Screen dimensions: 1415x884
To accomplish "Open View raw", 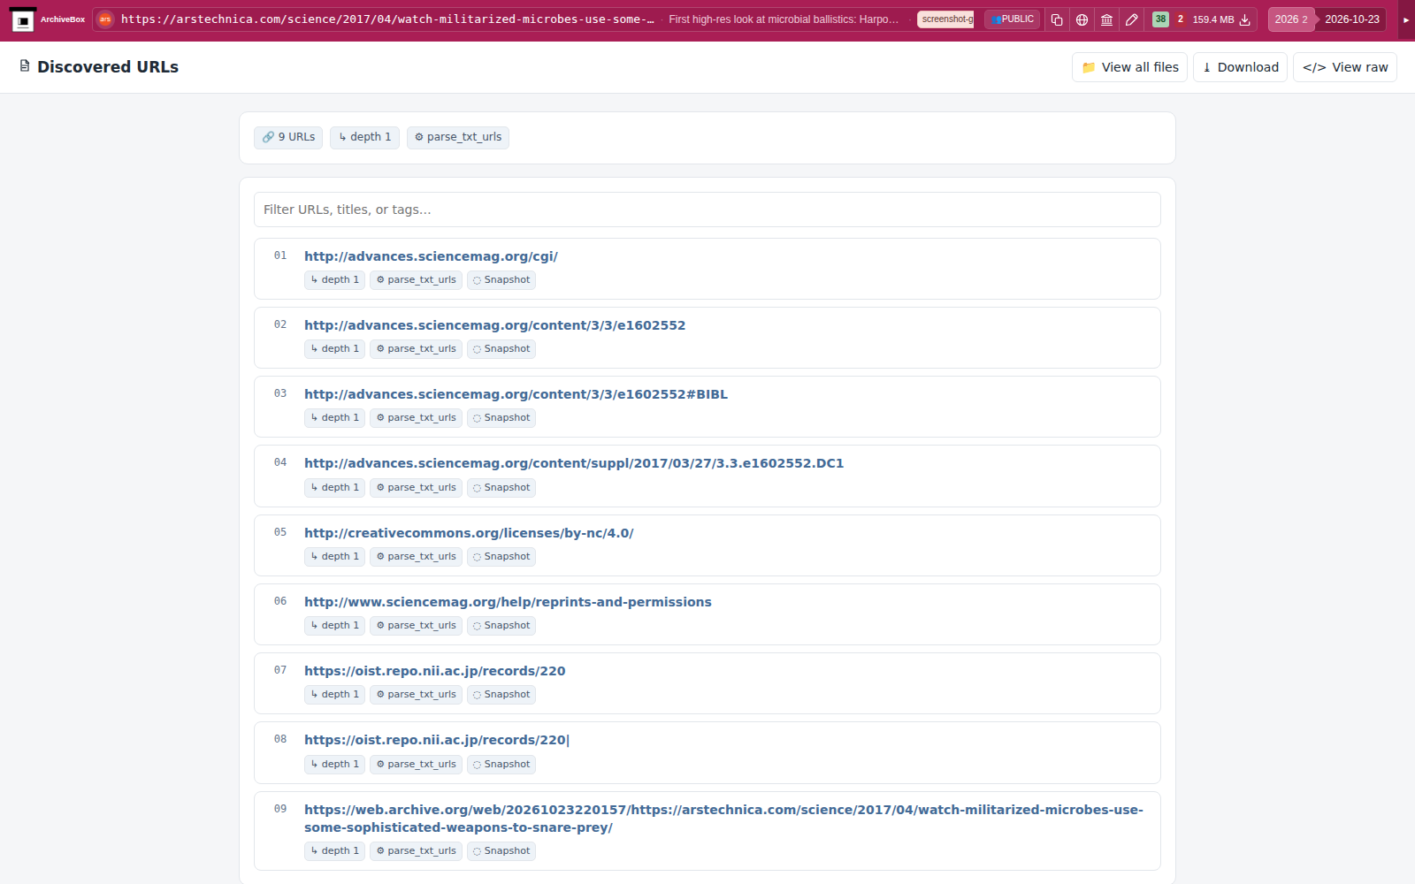I will (x=1344, y=67).
